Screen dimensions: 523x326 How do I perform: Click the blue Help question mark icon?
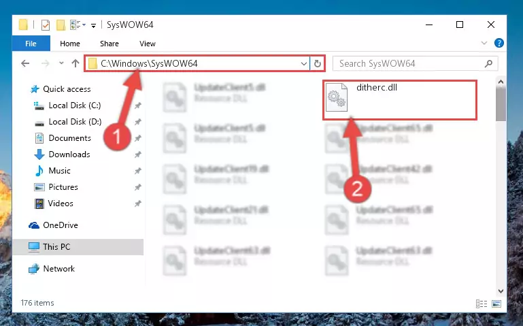pyautogui.click(x=499, y=43)
